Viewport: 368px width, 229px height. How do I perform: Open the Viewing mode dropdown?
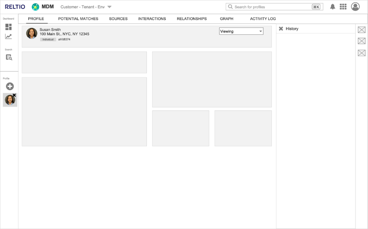[x=241, y=31]
